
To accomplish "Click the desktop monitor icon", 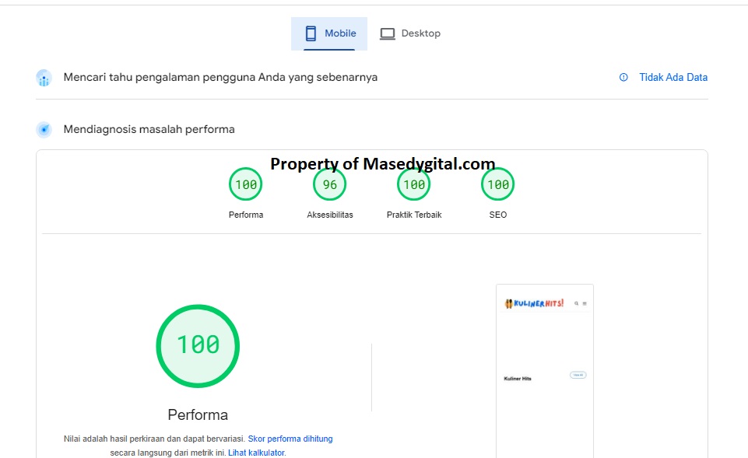I will (388, 34).
